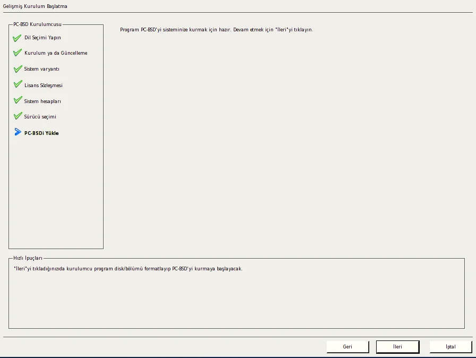The width and height of the screenshot is (476, 358).
Task: Click the tip text about formatting disk
Action: 128,269
